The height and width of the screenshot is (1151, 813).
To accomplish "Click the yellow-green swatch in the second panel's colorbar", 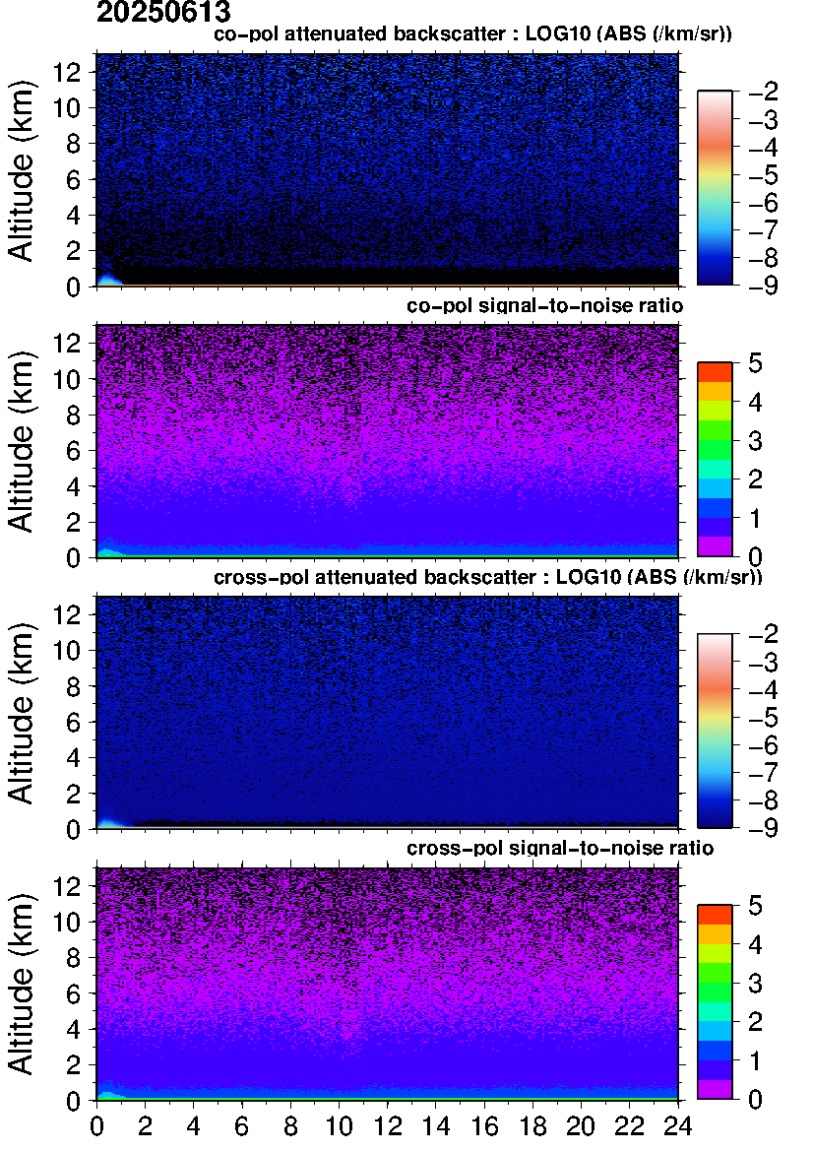I will pyautogui.click(x=715, y=411).
